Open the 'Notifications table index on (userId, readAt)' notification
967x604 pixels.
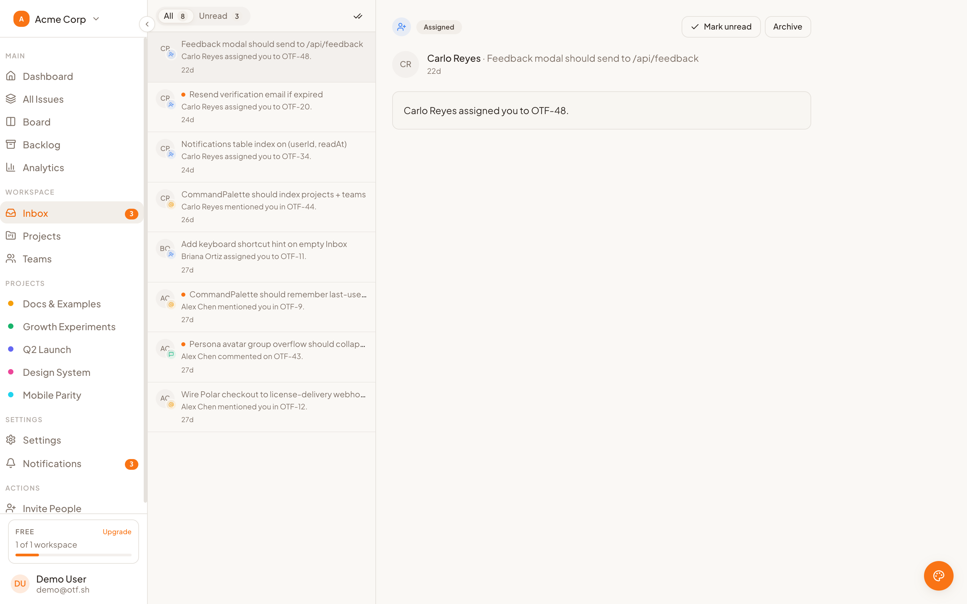coord(261,157)
